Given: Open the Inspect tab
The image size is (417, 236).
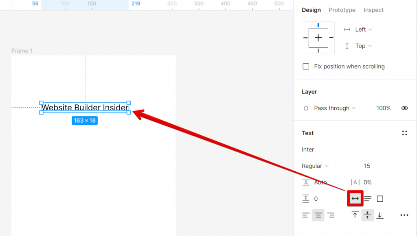Looking at the screenshot, I should coord(373,10).
